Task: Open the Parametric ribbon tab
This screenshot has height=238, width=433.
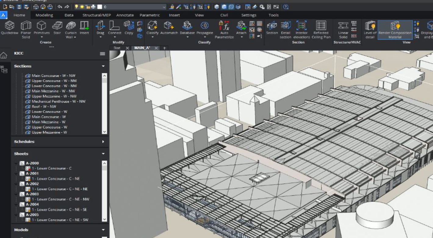Action: click(150, 15)
